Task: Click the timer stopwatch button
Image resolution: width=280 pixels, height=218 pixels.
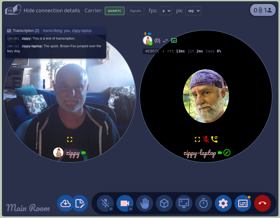Action: (203, 203)
